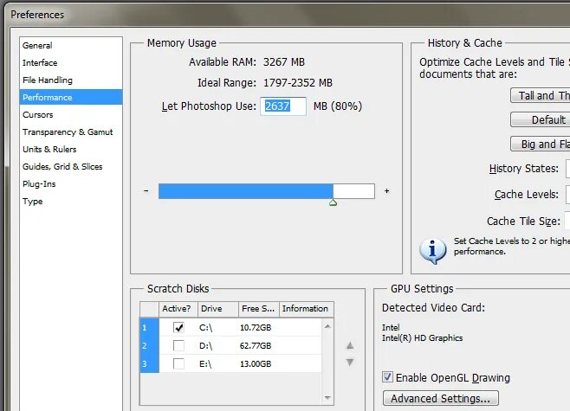Image resolution: width=570 pixels, height=411 pixels.
Task: Toggle Enable OpenGL Drawing checkbox
Action: 387,377
